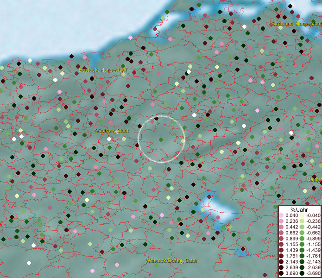Click the -2.143 legend value

pyautogui.click(x=313, y=262)
